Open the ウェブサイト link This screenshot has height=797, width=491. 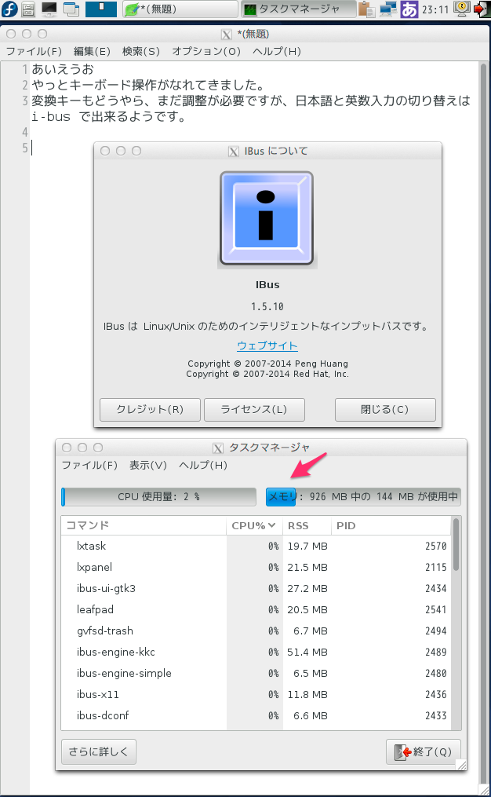click(x=267, y=345)
